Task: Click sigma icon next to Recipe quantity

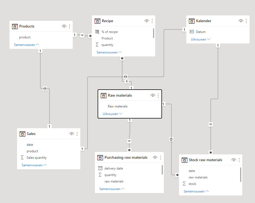Action: tap(97, 45)
